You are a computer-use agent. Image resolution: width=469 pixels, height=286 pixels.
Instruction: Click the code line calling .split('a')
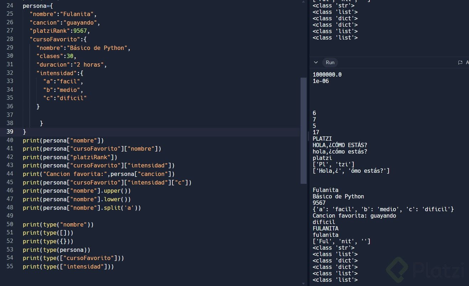click(82, 208)
